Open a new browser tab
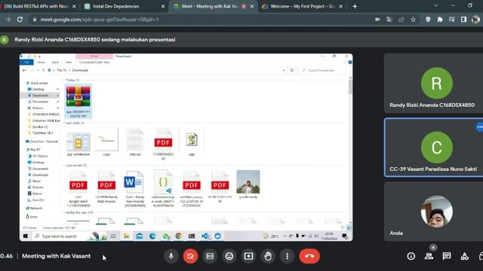Image resolution: width=483 pixels, height=271 pixels. [x=355, y=6]
